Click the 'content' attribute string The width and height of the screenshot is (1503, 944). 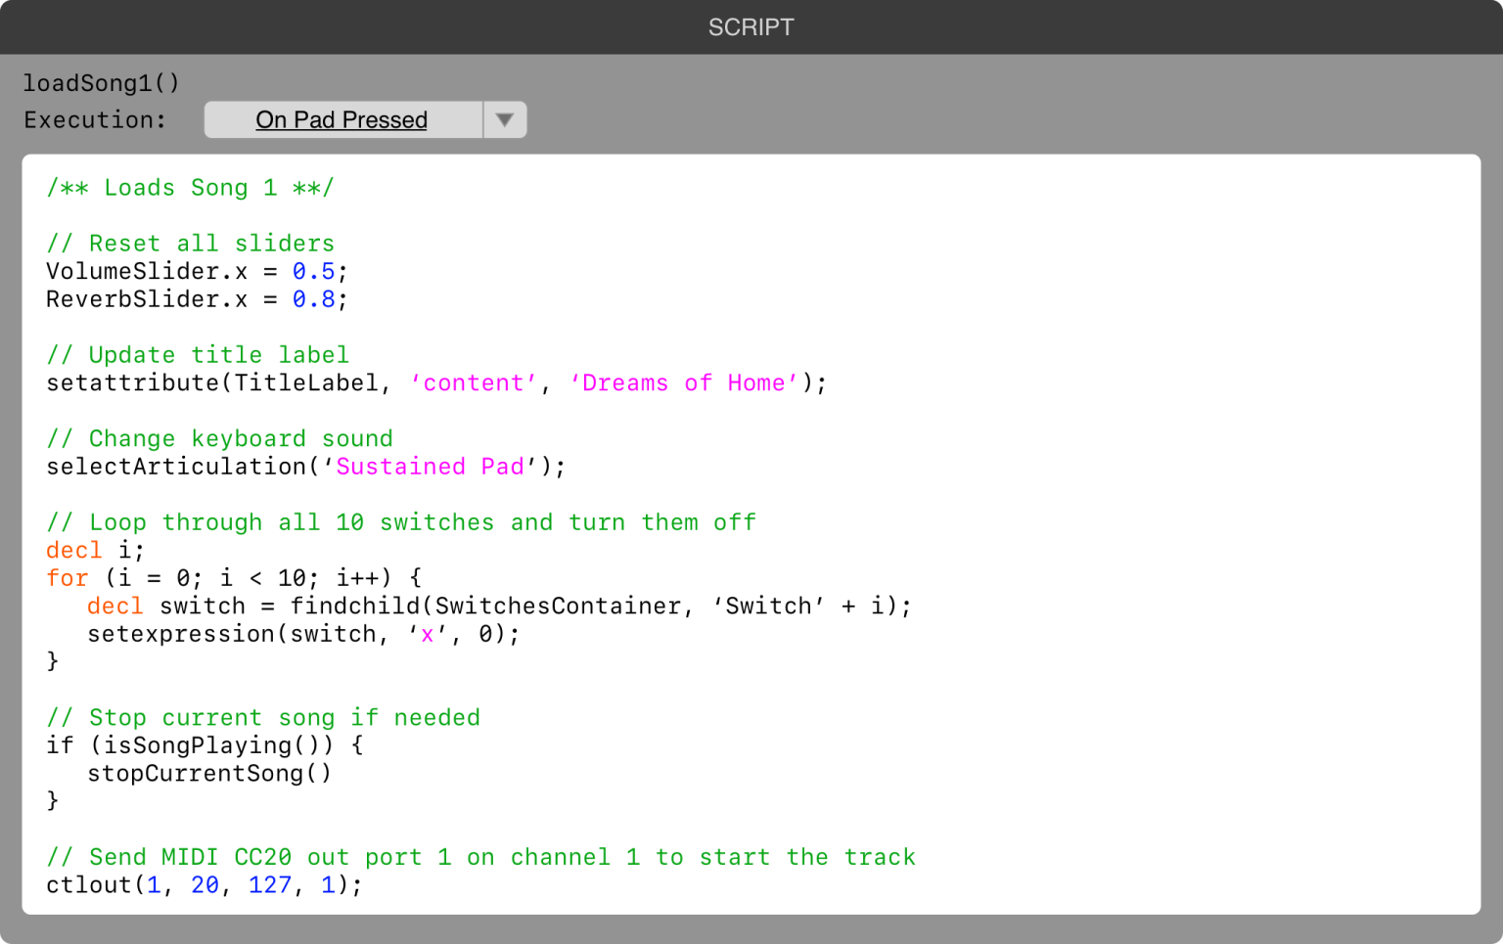coord(474,383)
